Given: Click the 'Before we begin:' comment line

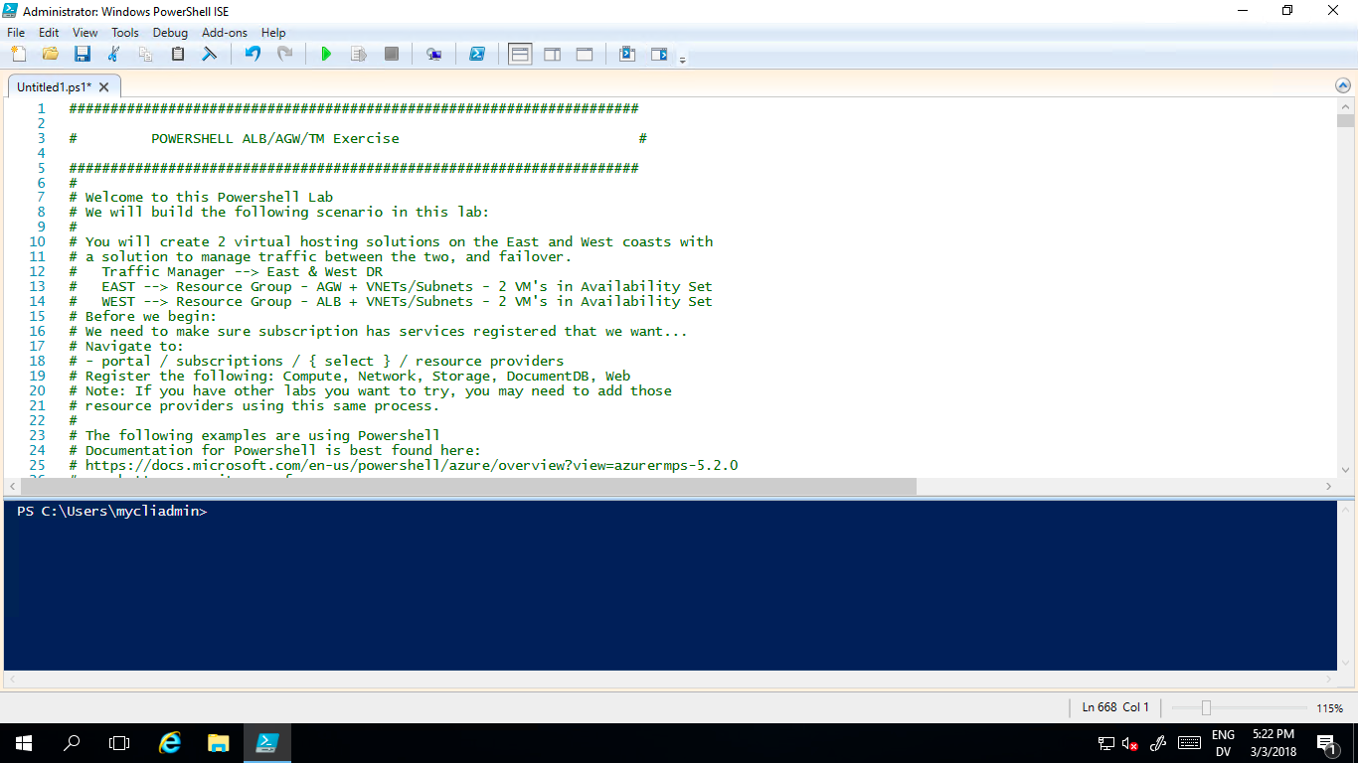Looking at the screenshot, I should point(142,316).
